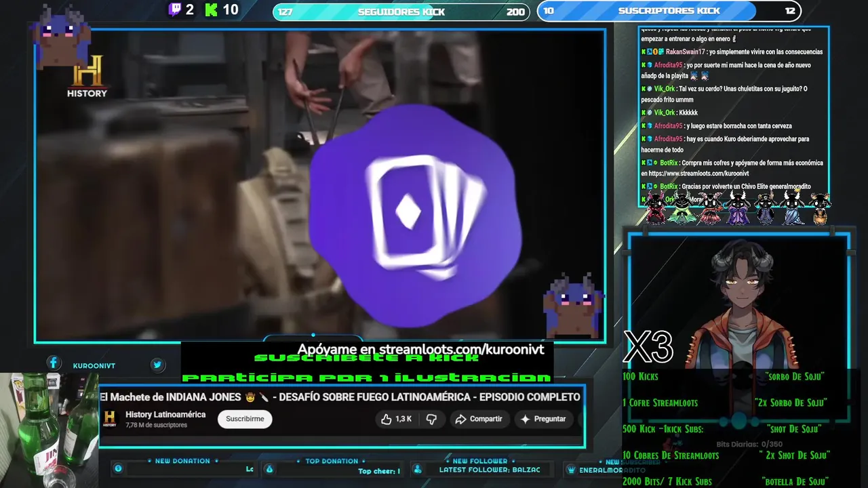Image resolution: width=868 pixels, height=488 pixels.
Task: Open the streamloots.com/kuroonivt link in the BotRix message
Action: 697,174
